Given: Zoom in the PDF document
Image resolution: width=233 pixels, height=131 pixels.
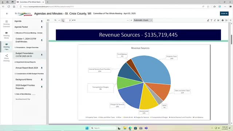Looking at the screenshot, I should [131, 20].
